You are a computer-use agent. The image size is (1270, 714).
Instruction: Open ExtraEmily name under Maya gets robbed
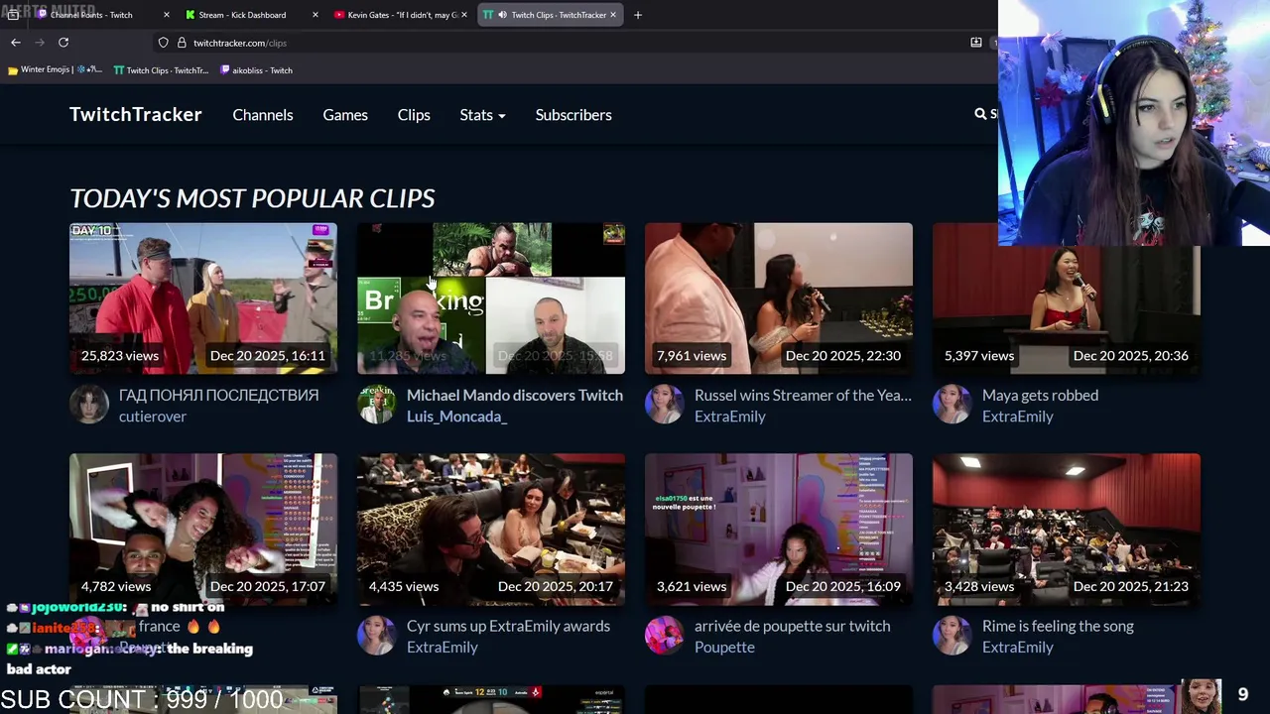click(x=1018, y=416)
